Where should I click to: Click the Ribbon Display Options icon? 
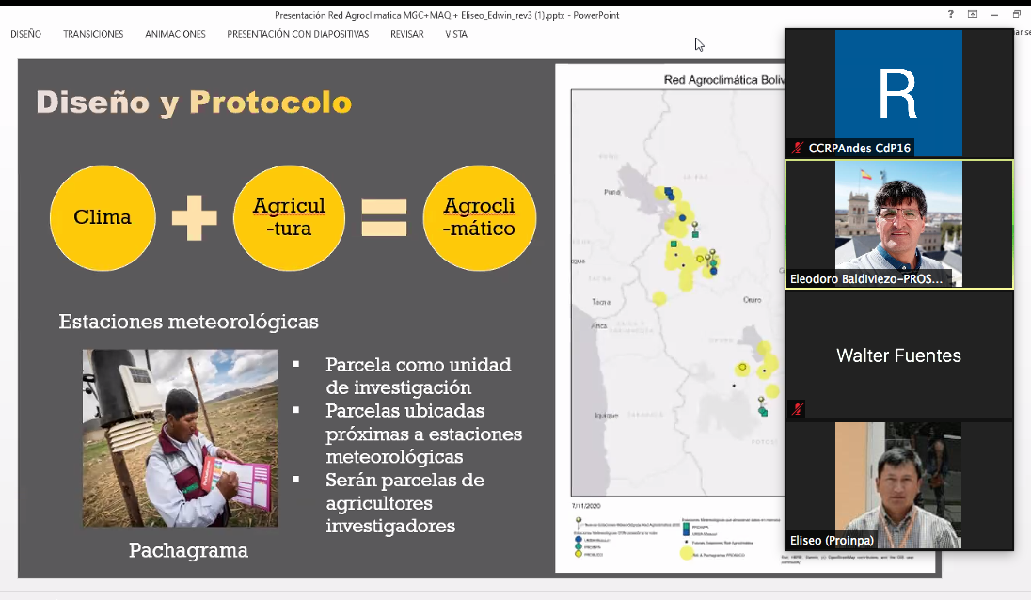pyautogui.click(x=973, y=14)
